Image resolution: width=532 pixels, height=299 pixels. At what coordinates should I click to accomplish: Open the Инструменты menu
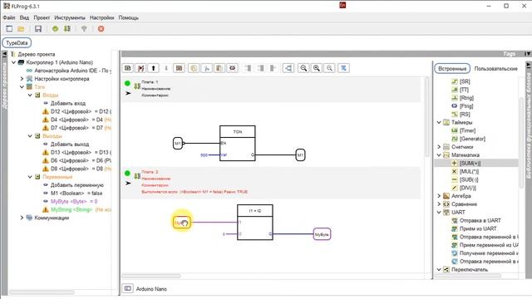pos(70,17)
